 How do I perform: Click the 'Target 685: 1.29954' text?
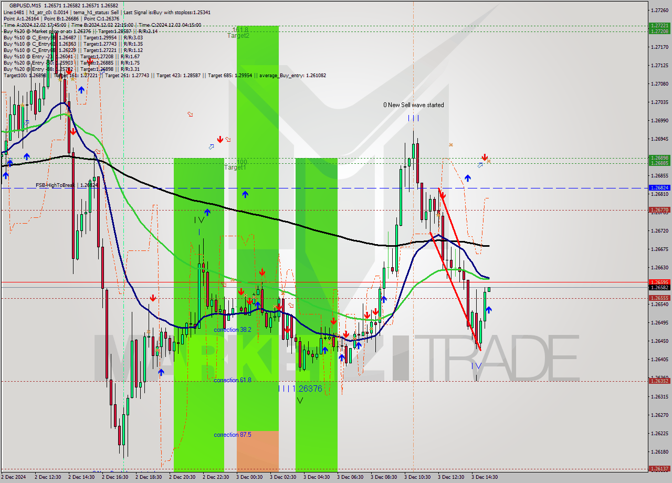point(230,76)
